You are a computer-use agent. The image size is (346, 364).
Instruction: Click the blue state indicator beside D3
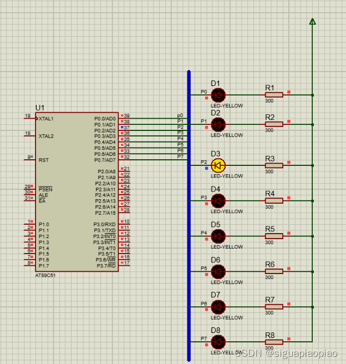[206, 168]
